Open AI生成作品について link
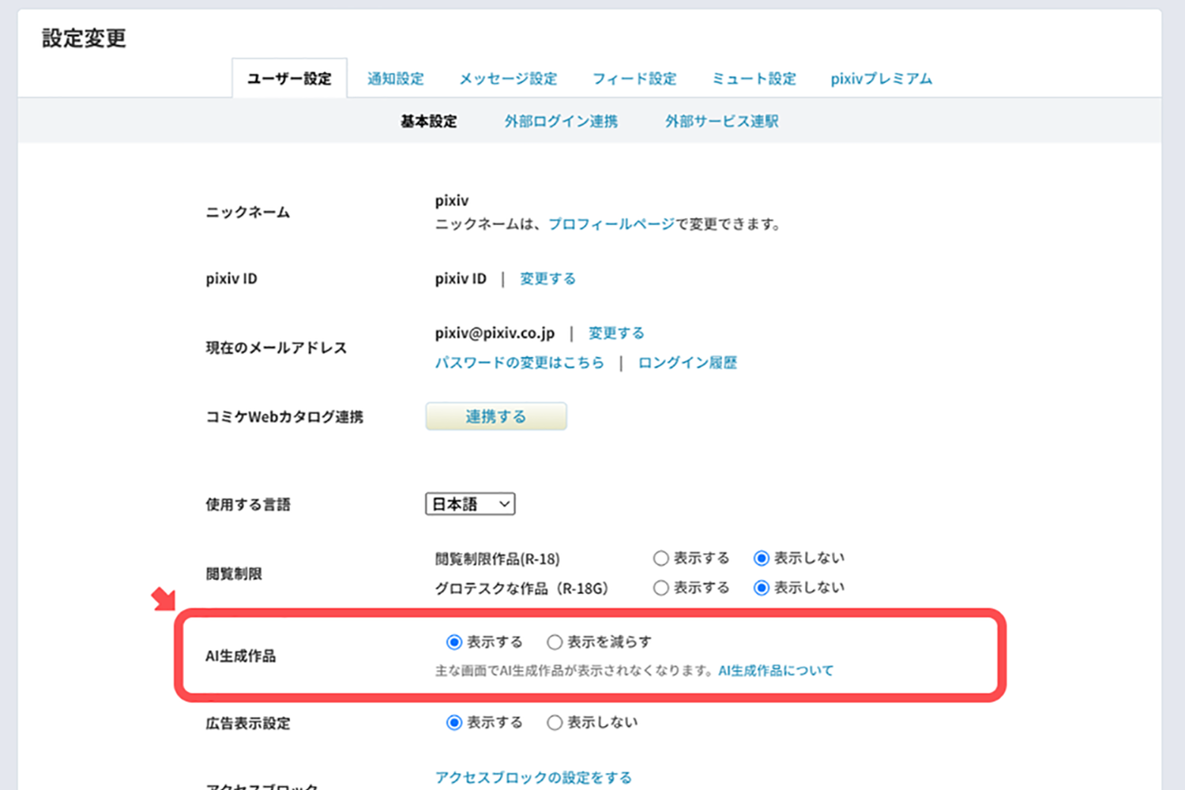This screenshot has height=790, width=1185. (776, 671)
